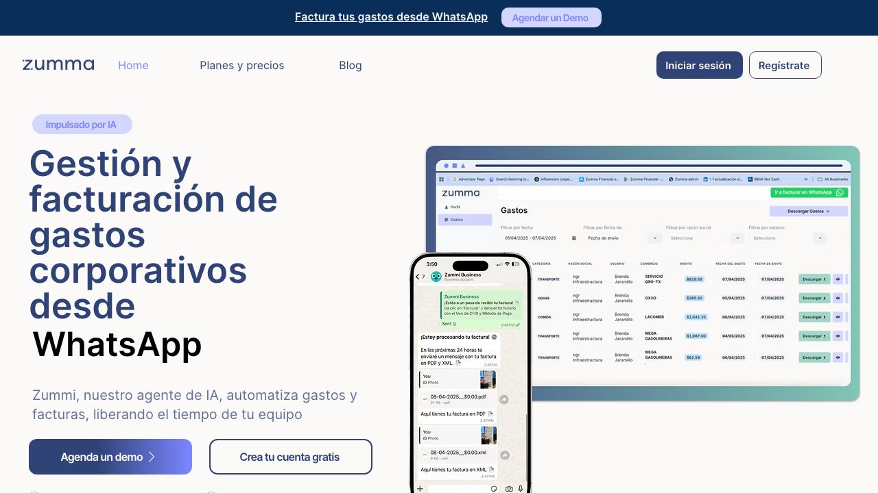This screenshot has height=493, width=878.
Task: Open the Blog nav item
Action: (x=350, y=65)
